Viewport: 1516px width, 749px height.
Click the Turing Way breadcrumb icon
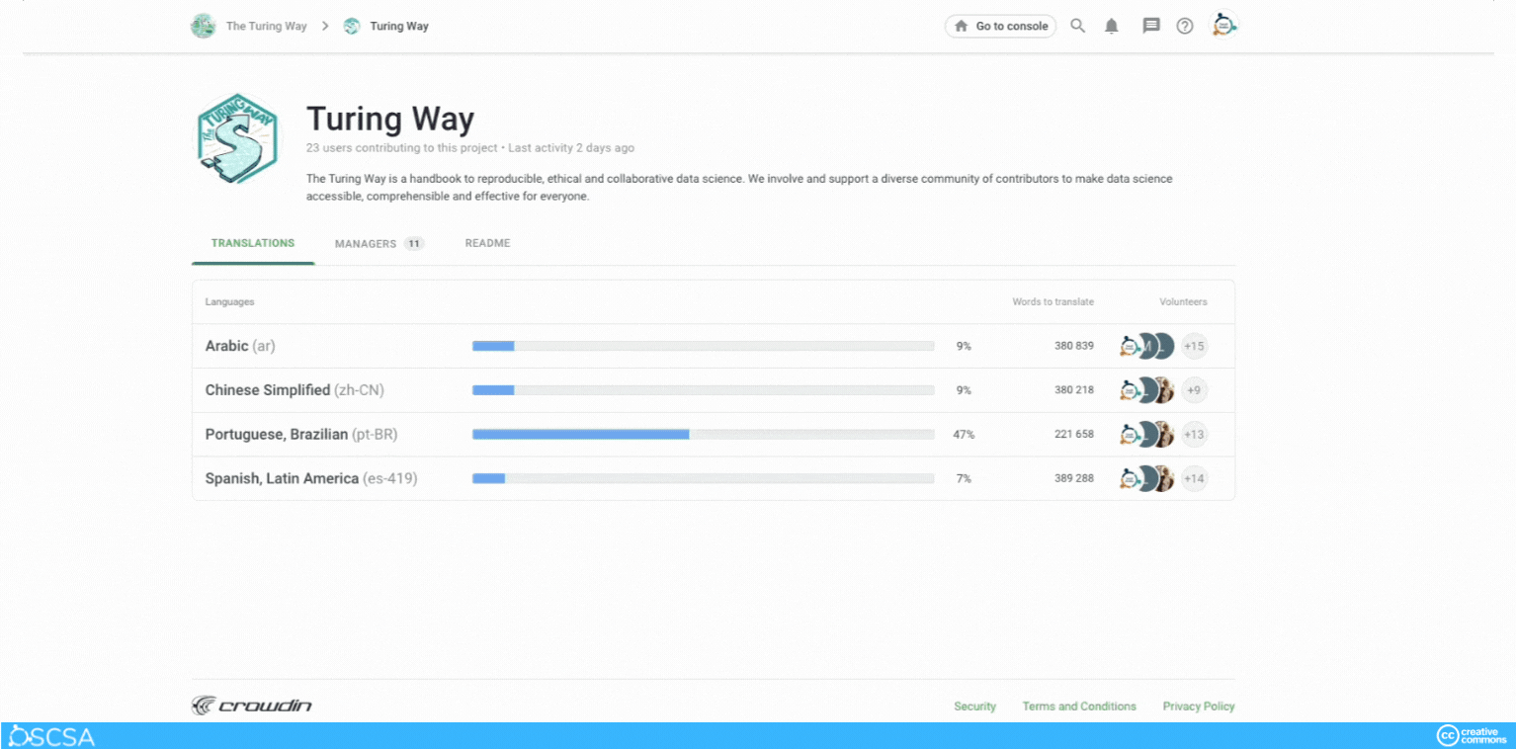coord(351,26)
